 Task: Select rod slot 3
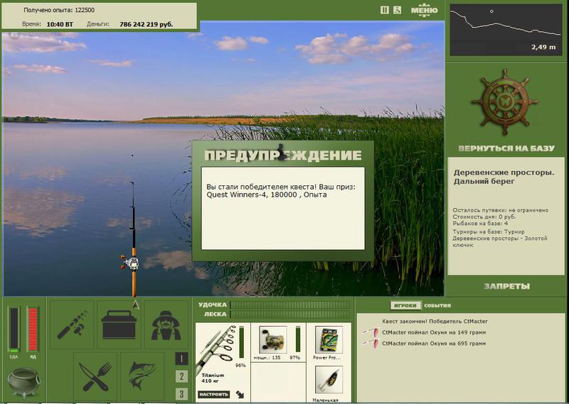tap(181, 394)
